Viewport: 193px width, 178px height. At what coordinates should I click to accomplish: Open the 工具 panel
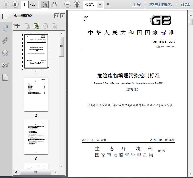coord(136,5)
